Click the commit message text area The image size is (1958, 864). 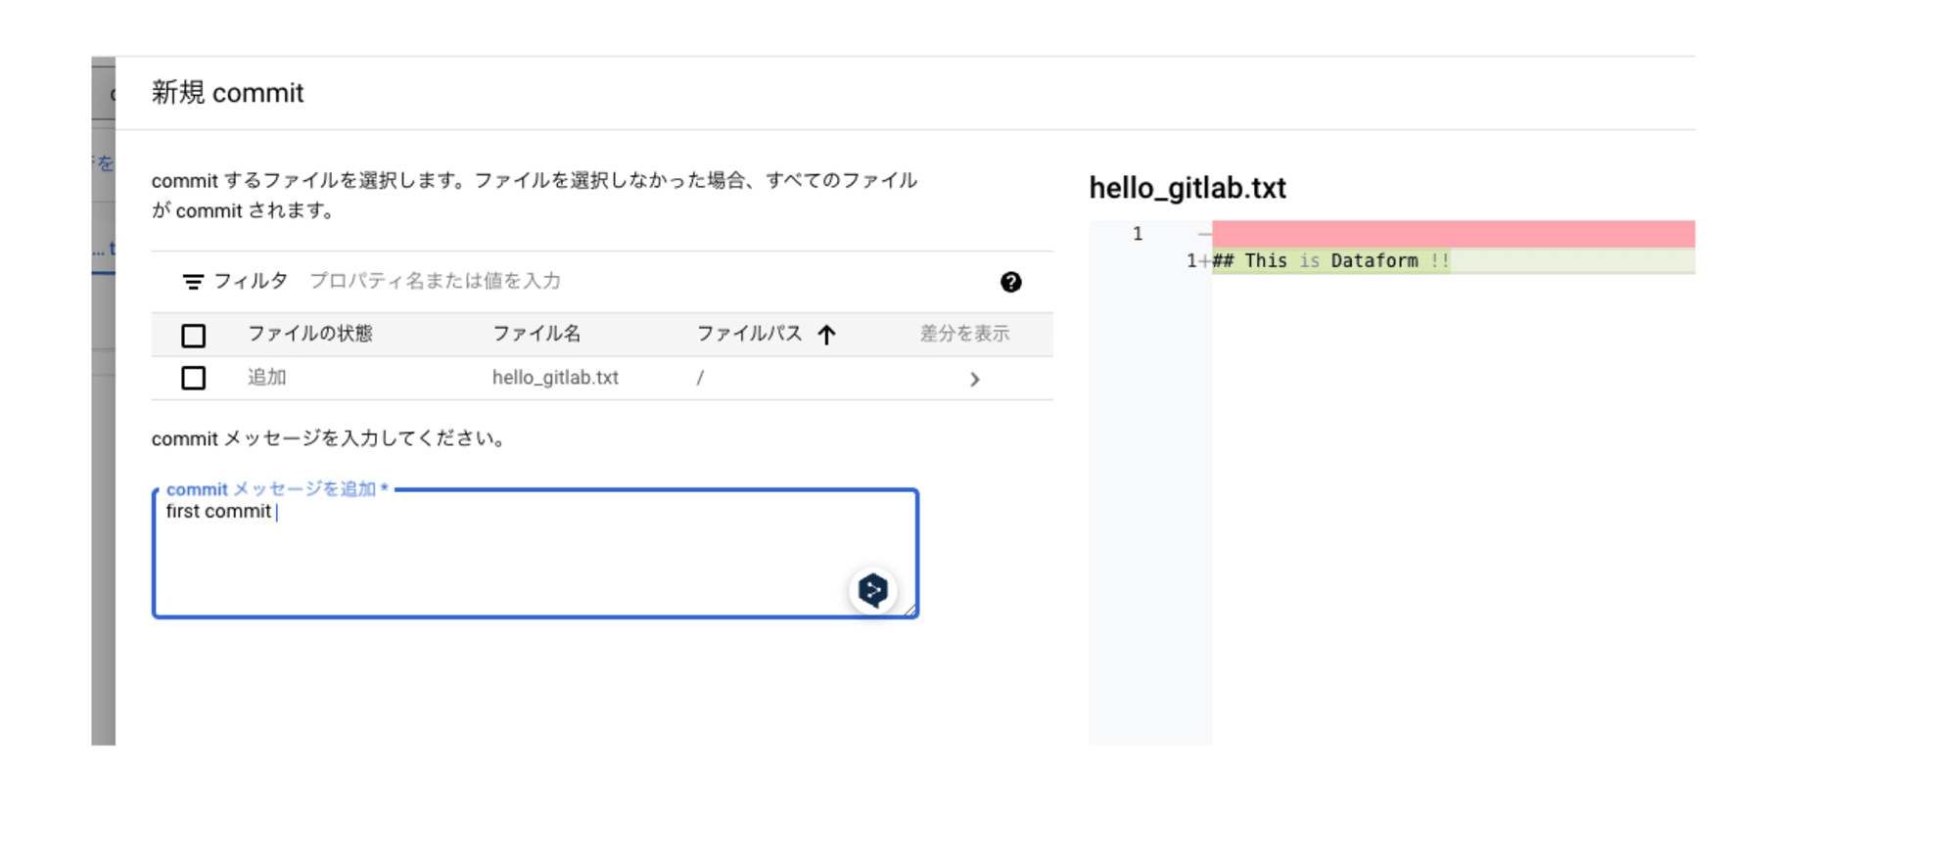click(536, 554)
